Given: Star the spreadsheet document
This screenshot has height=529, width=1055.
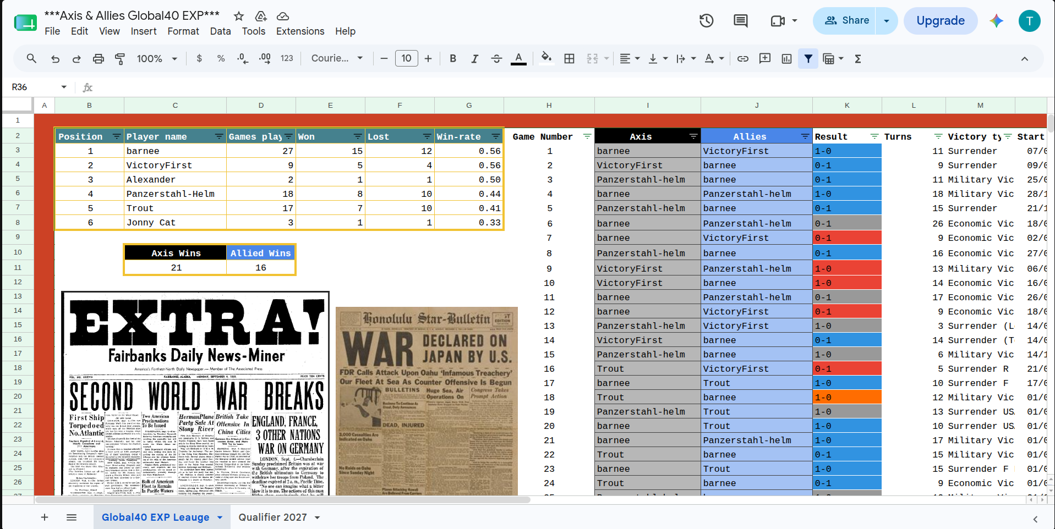Looking at the screenshot, I should click(239, 16).
